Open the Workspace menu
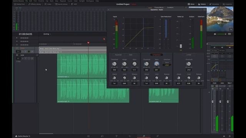246x138 pixels. (90, 1)
